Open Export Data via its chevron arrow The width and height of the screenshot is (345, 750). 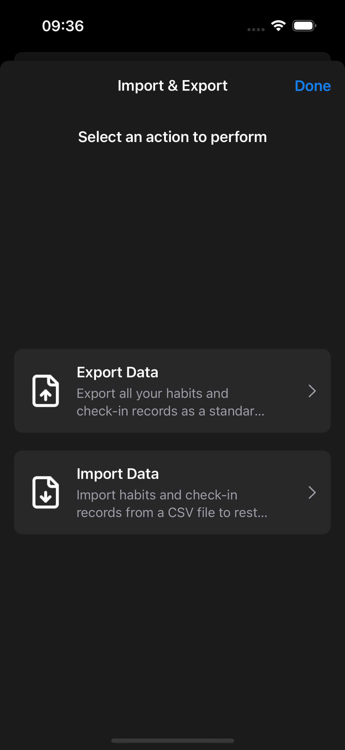[x=312, y=391]
